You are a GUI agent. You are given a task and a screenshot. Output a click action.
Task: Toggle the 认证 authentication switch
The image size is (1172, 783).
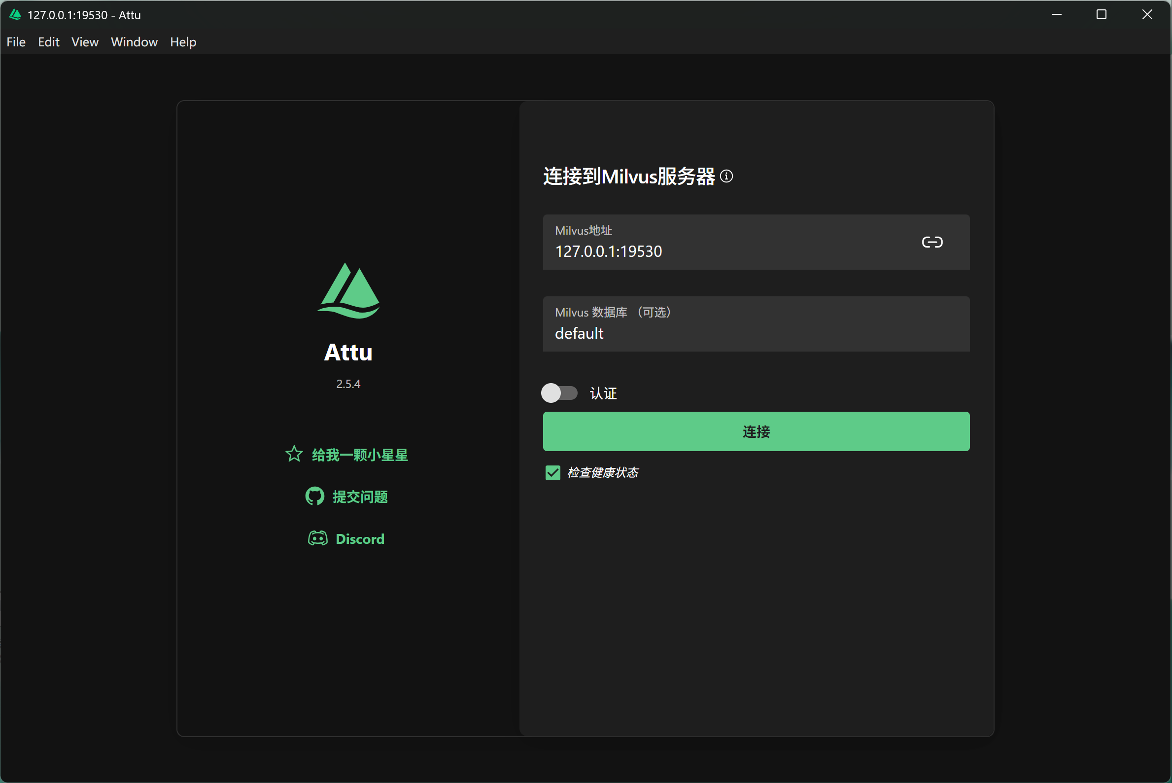(x=559, y=393)
